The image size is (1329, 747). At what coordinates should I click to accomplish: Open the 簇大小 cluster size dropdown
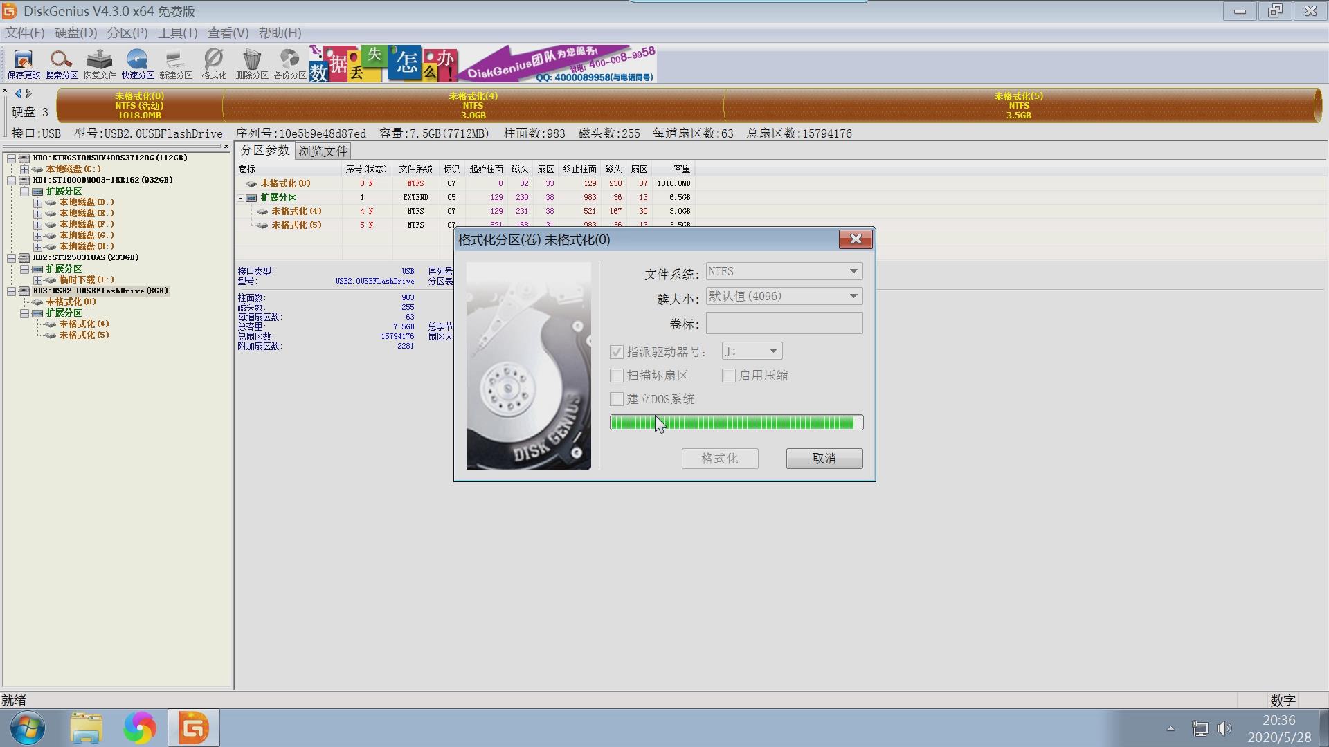pos(853,296)
